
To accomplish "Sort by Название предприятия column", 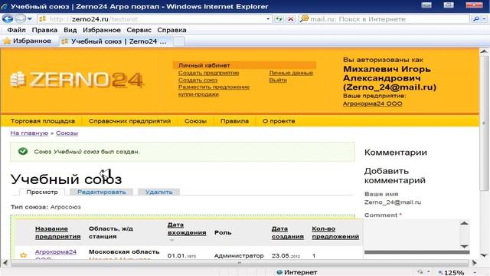I will (x=58, y=232).
